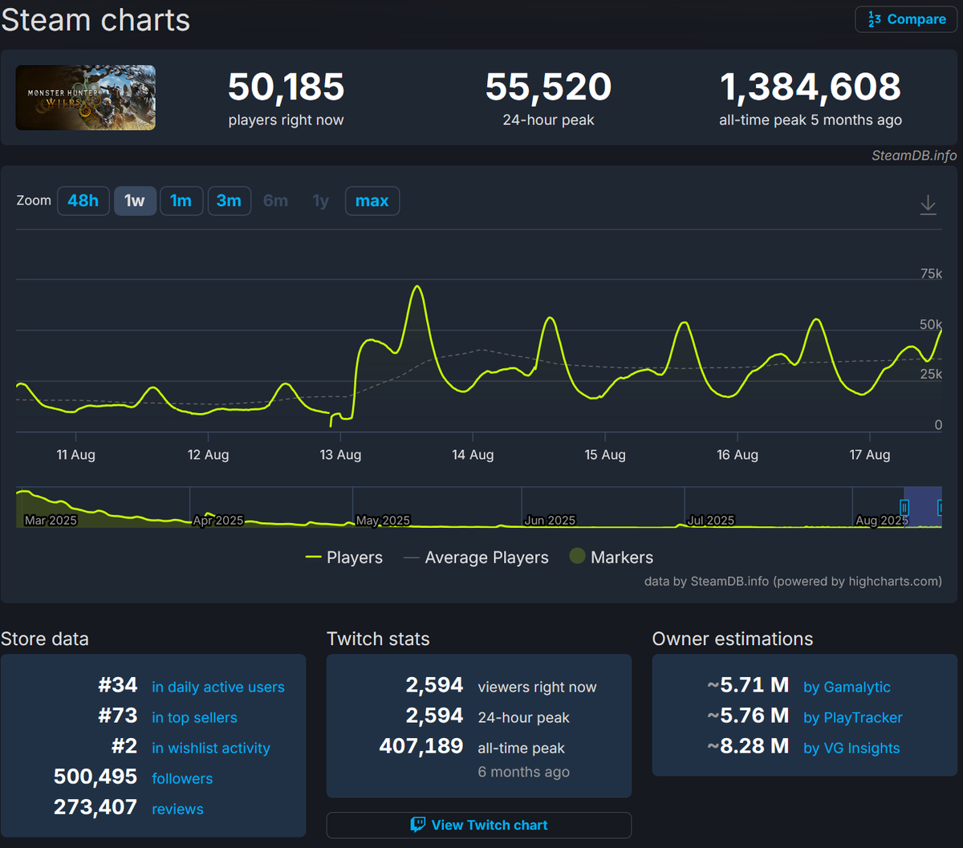Open the 'in wishlist activity' link
The height and width of the screenshot is (848, 963).
211,748
